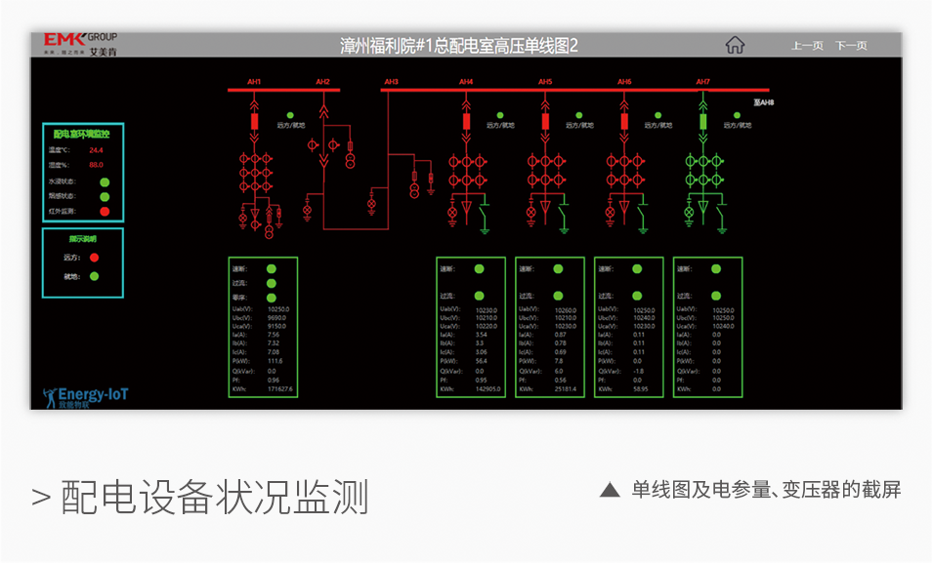The width and height of the screenshot is (932, 563).
Task: Click the 速断 indicator in AH1 panel
Action: tap(272, 269)
